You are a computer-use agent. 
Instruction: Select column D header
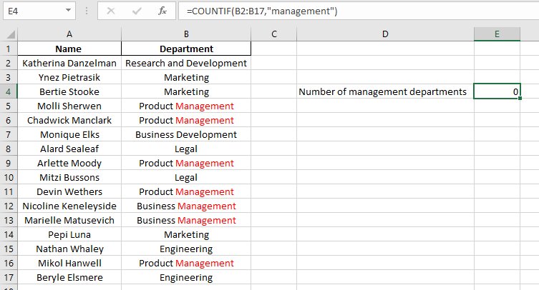pyautogui.click(x=385, y=34)
